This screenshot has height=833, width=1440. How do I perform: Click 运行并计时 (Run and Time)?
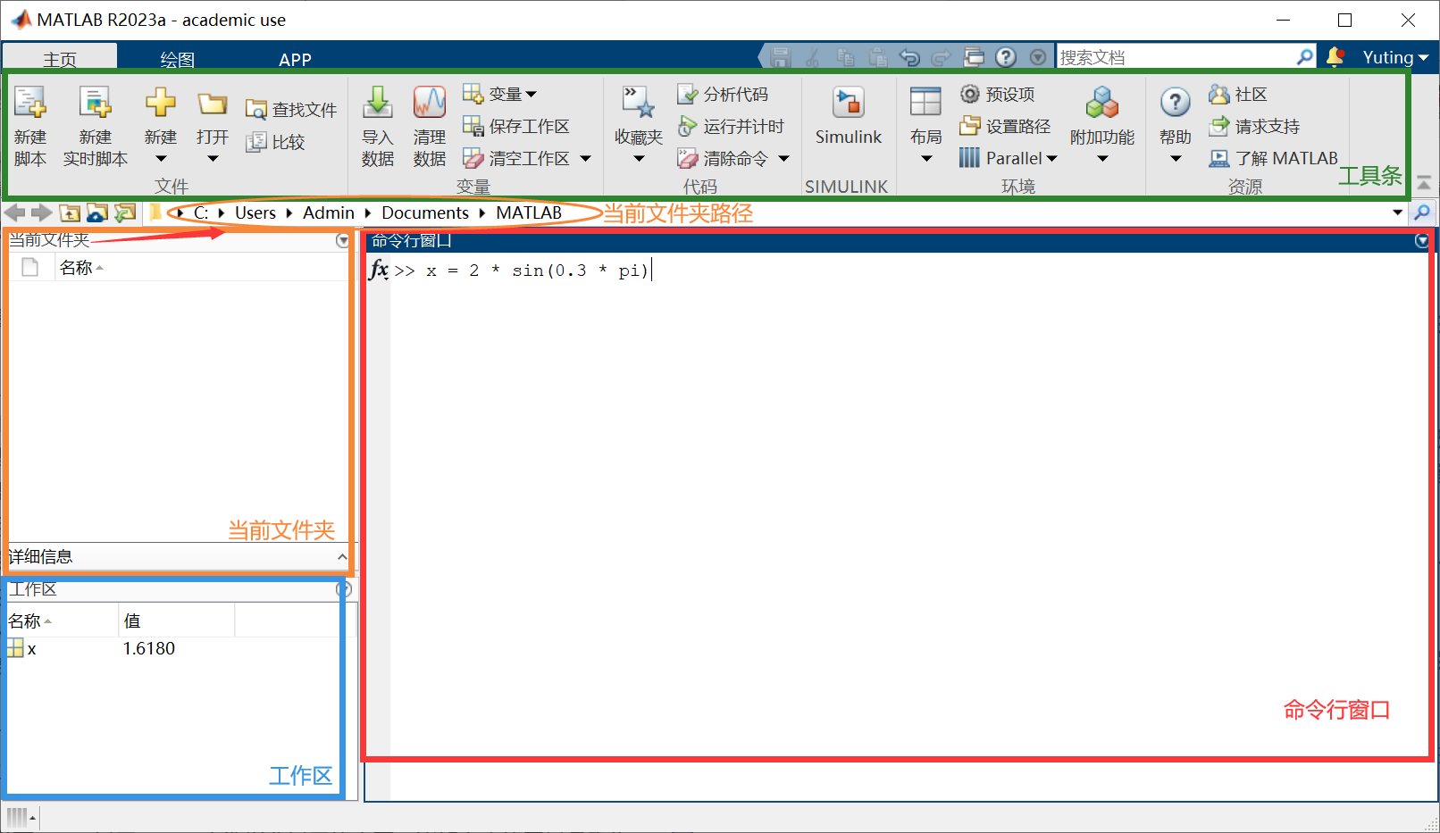click(731, 126)
